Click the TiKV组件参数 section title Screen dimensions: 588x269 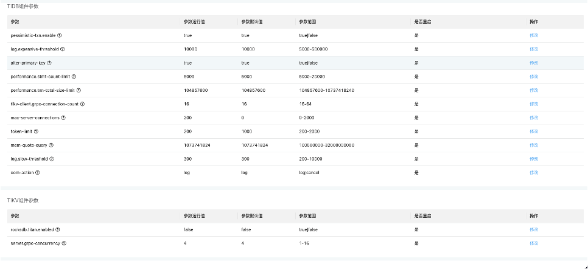pyautogui.click(x=23, y=200)
